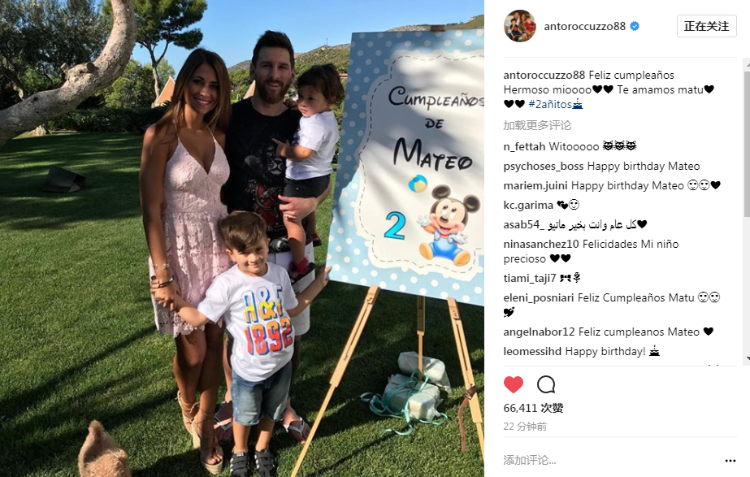Open the #2añitos hashtag link
The width and height of the screenshot is (750, 477).
[x=555, y=104]
